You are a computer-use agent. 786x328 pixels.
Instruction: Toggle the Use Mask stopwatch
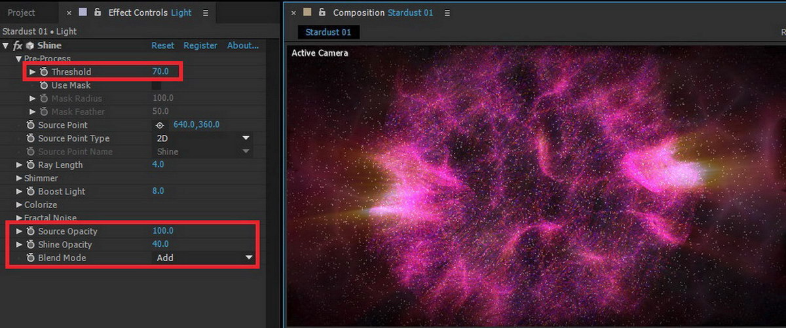[x=44, y=85]
